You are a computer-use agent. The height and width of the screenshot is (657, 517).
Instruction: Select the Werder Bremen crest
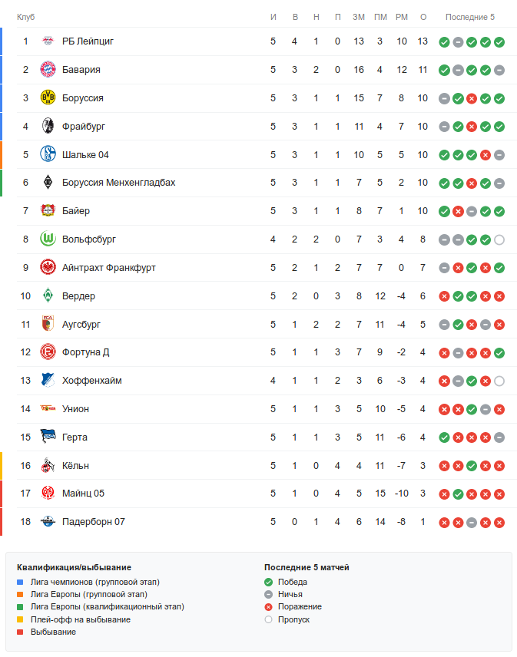point(48,295)
